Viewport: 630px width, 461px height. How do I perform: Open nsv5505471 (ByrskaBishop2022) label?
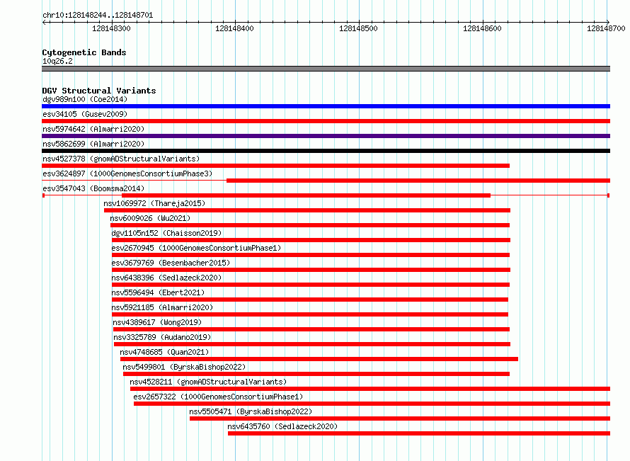(x=251, y=411)
